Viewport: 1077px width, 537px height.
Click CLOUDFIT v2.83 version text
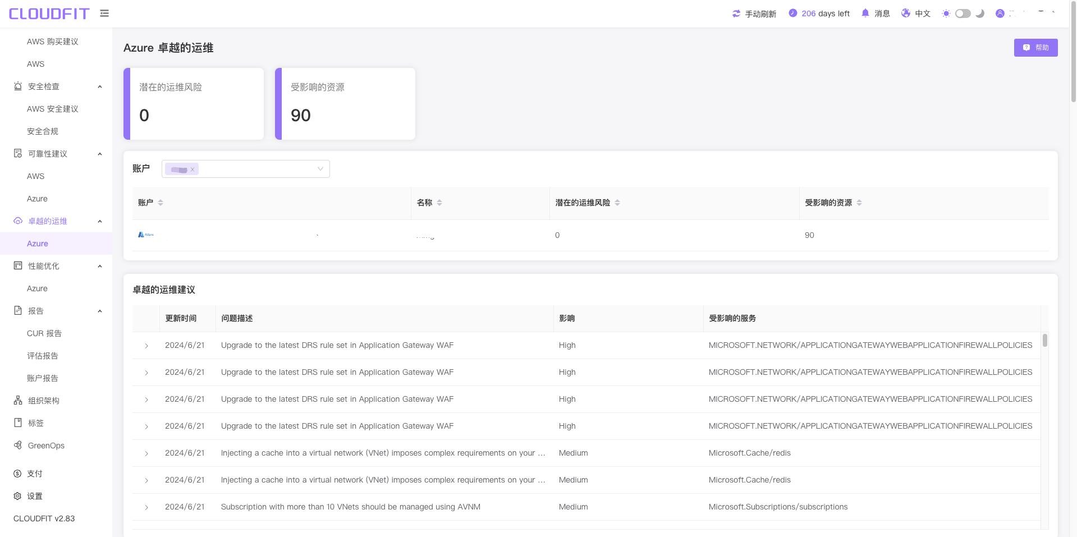[44, 518]
